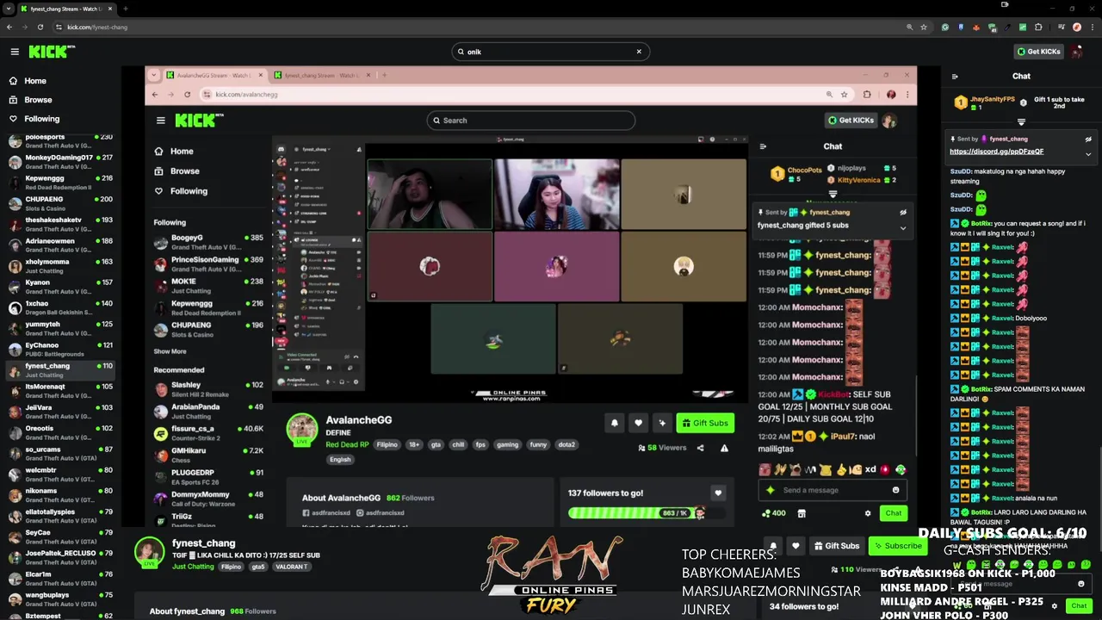This screenshot has width=1102, height=620.
Task: Click the outer green KICK logo
Action: 51,52
